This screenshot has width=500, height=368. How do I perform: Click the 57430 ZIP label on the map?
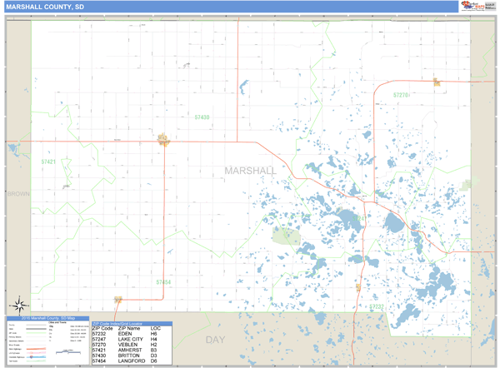pos(202,117)
